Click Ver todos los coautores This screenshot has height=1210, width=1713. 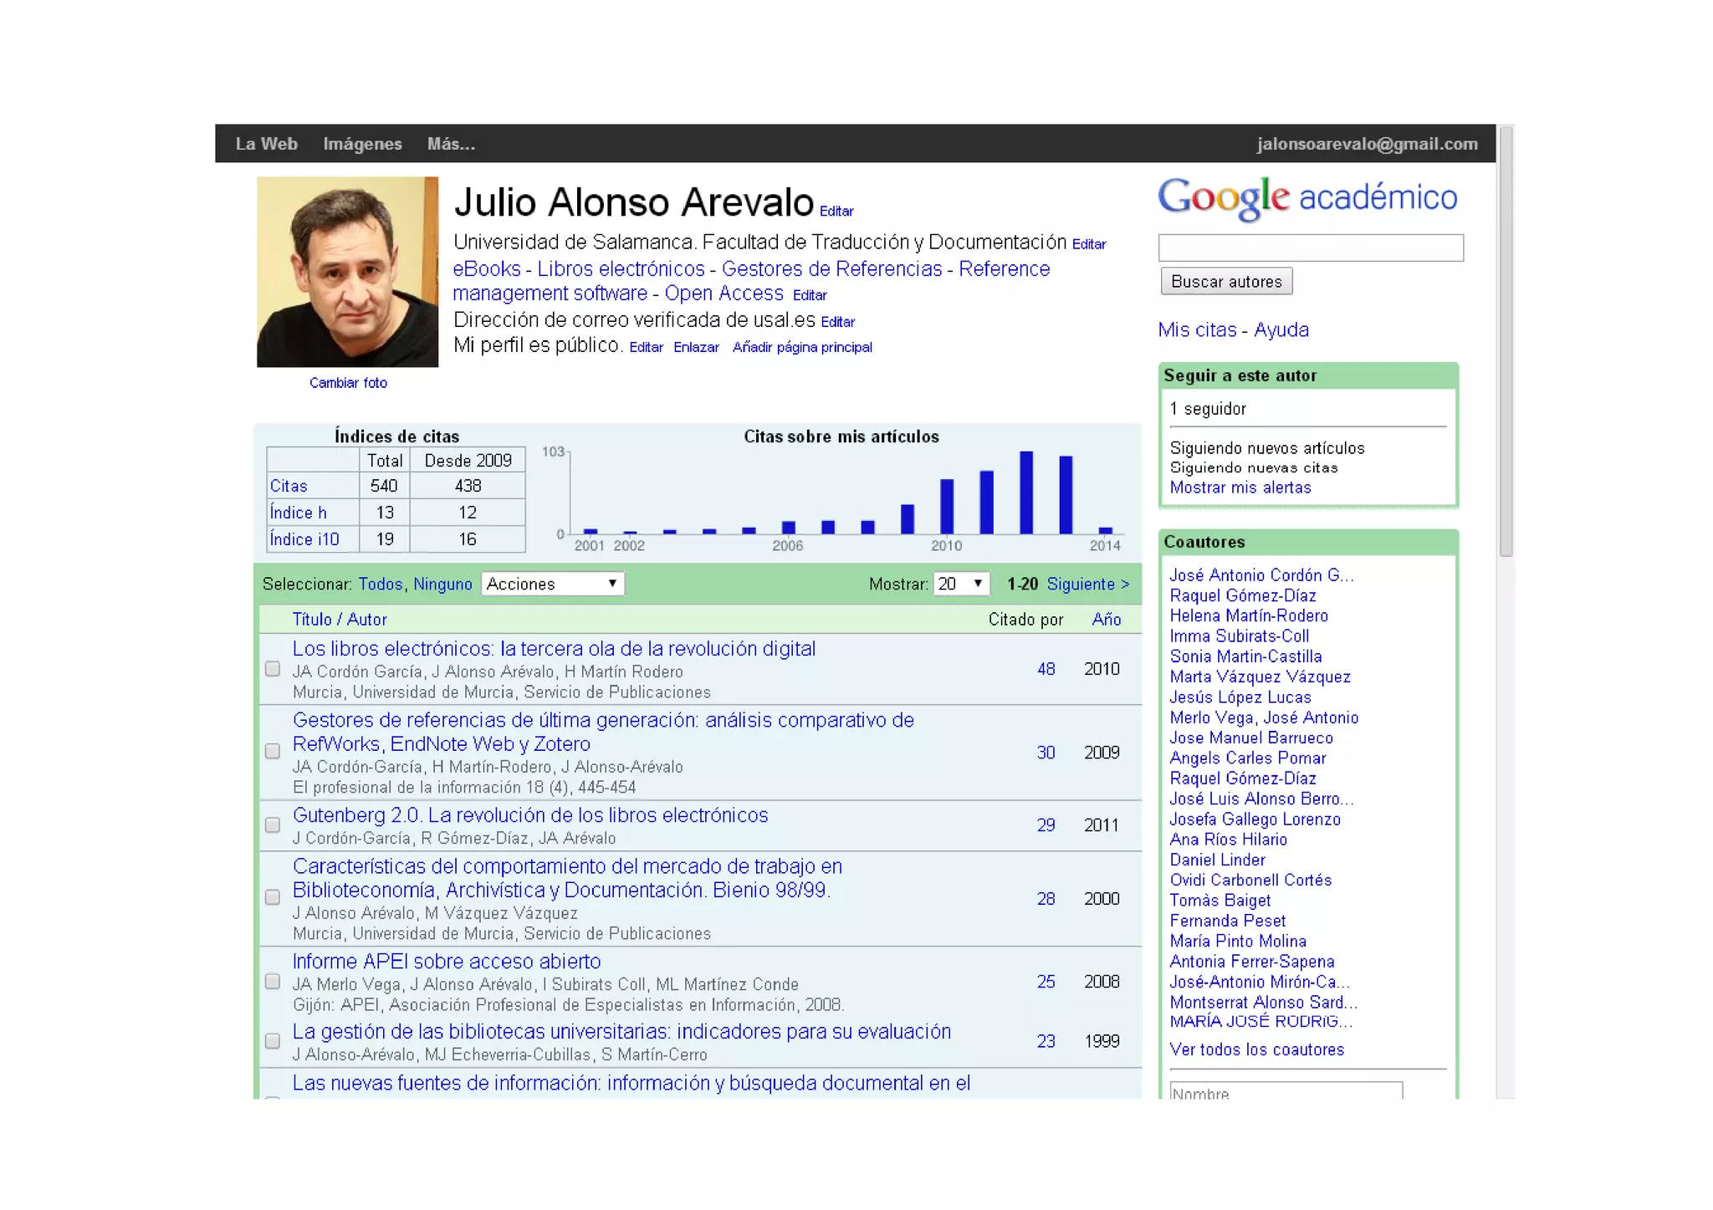click(x=1256, y=1049)
